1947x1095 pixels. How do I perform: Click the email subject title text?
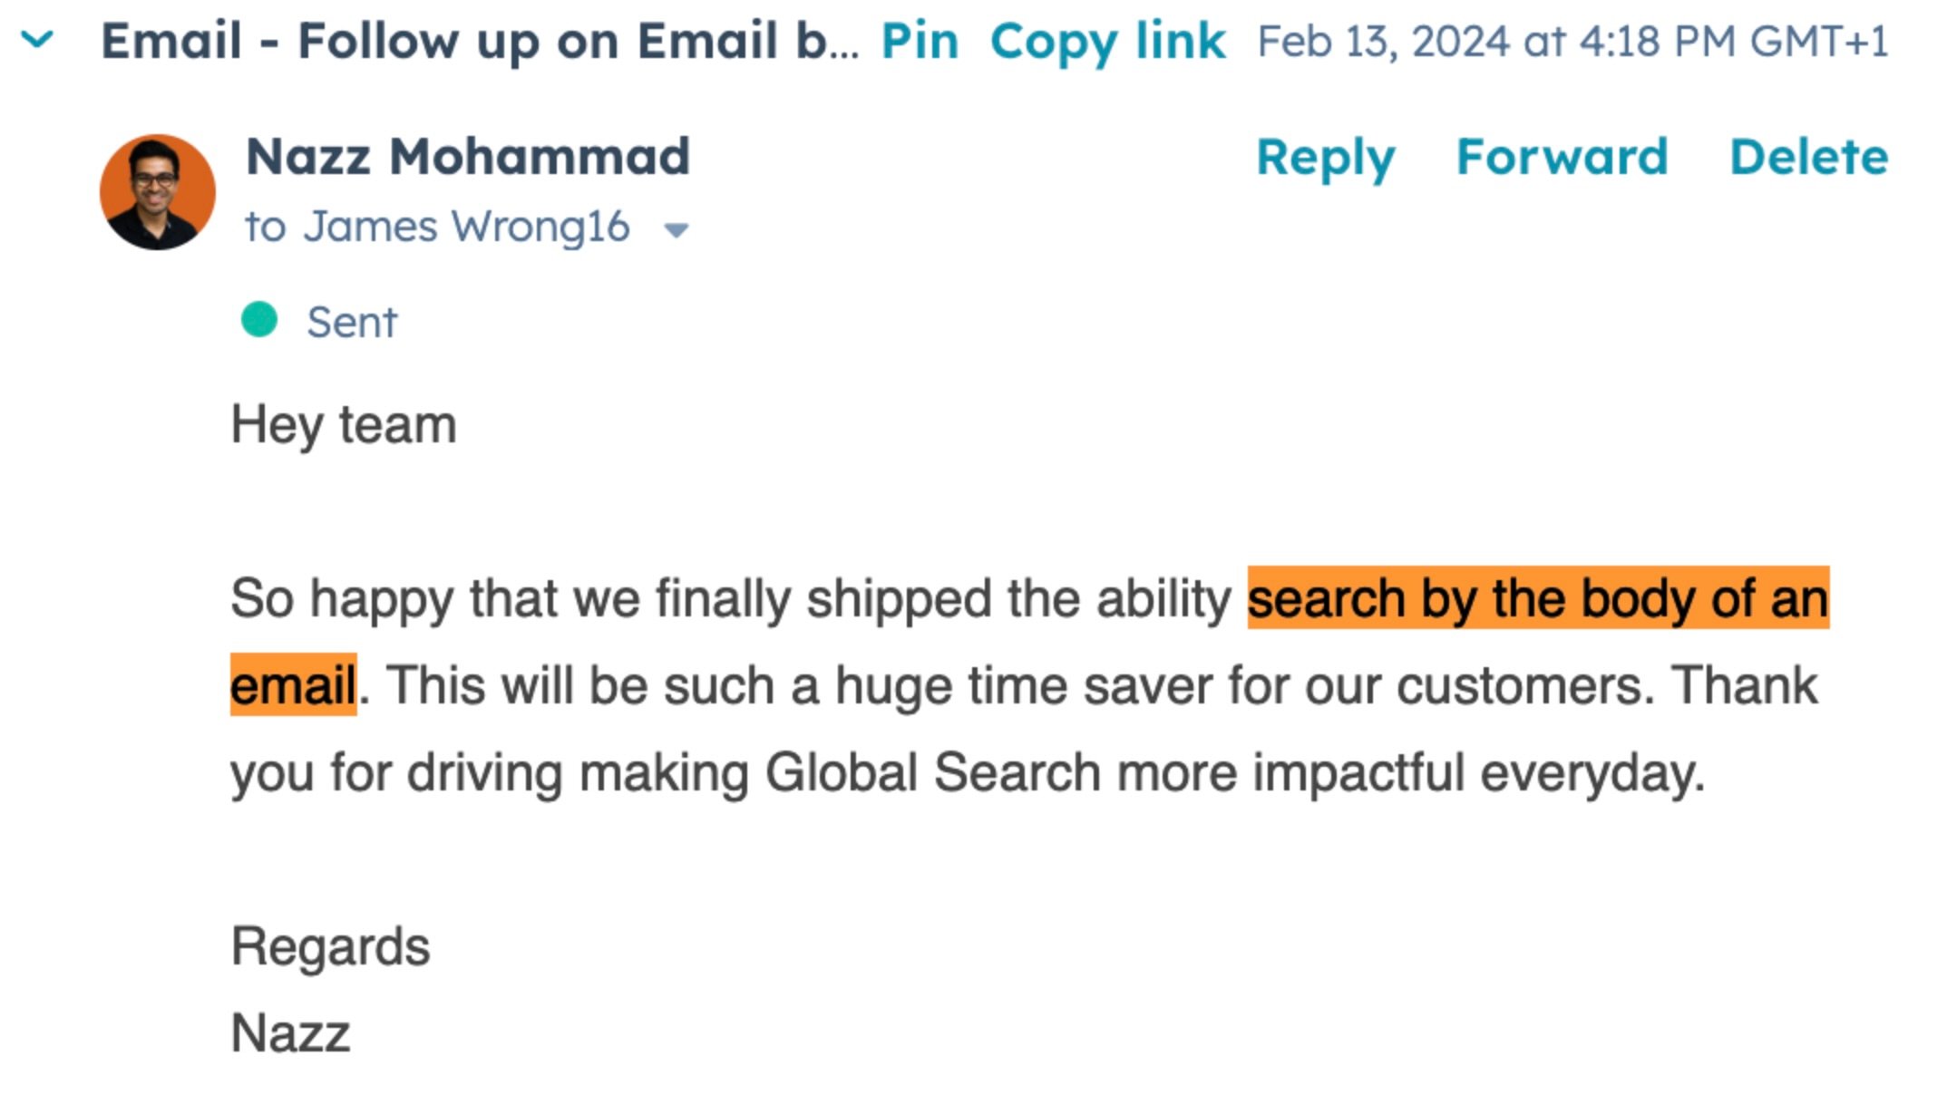pos(479,42)
